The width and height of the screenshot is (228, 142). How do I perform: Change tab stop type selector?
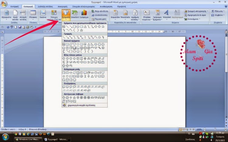tap(2, 31)
